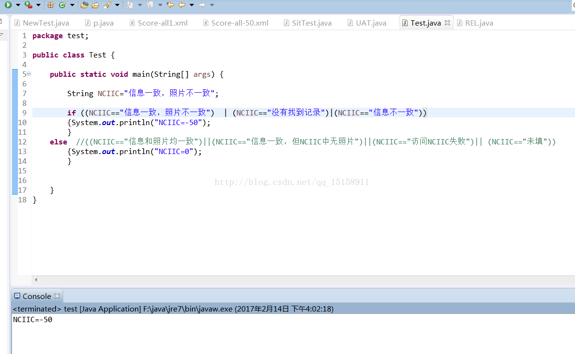
Task: Click the Next Annotation icon
Action: [x=130, y=5]
